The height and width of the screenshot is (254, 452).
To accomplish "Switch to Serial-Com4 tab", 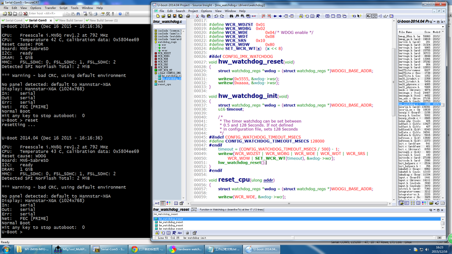I will pyautogui.click(x=12, y=20).
